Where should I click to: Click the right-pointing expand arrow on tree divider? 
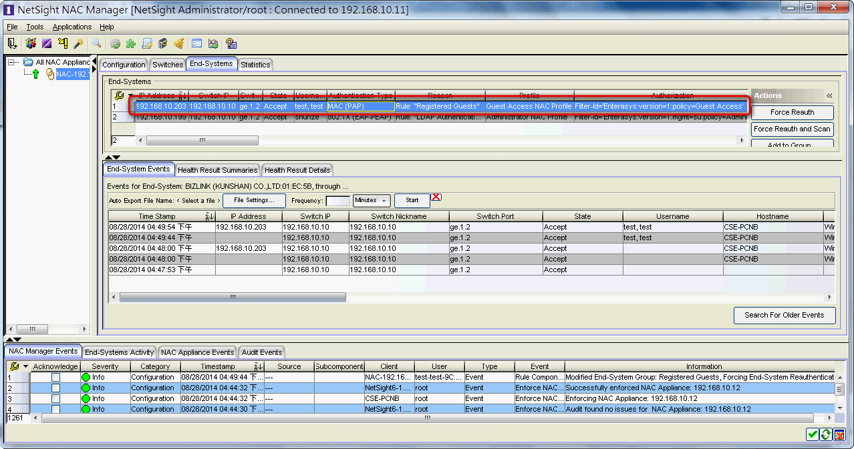click(94, 70)
